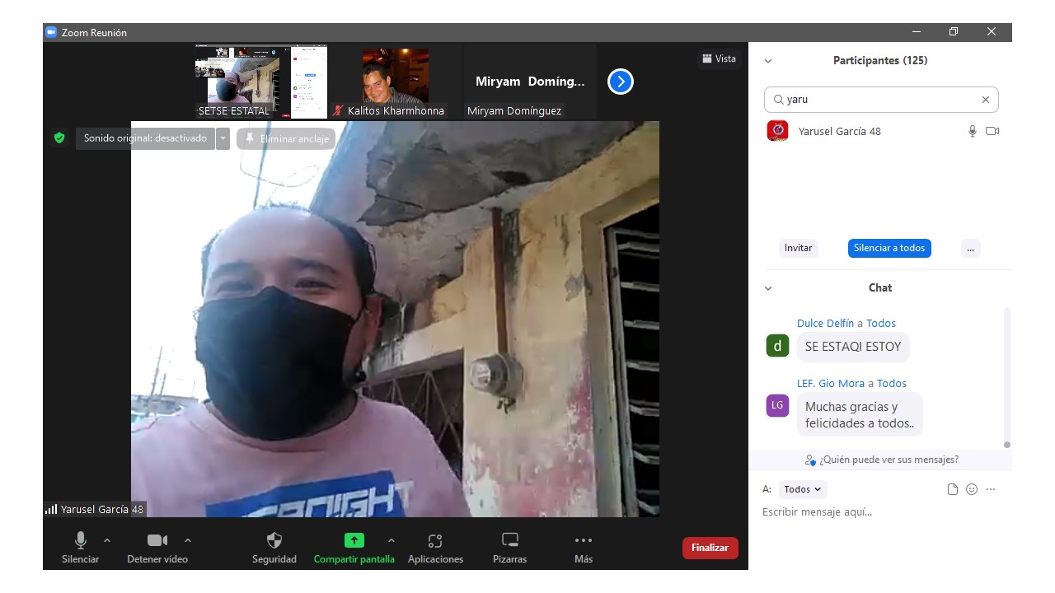
Task: Select Kalitos Kharmhonna video thumbnail
Action: tap(396, 82)
